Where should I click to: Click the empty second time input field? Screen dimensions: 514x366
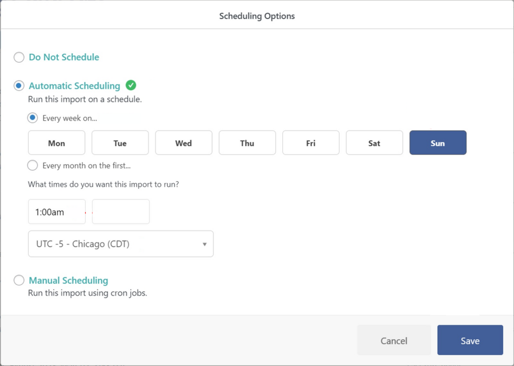[120, 211]
